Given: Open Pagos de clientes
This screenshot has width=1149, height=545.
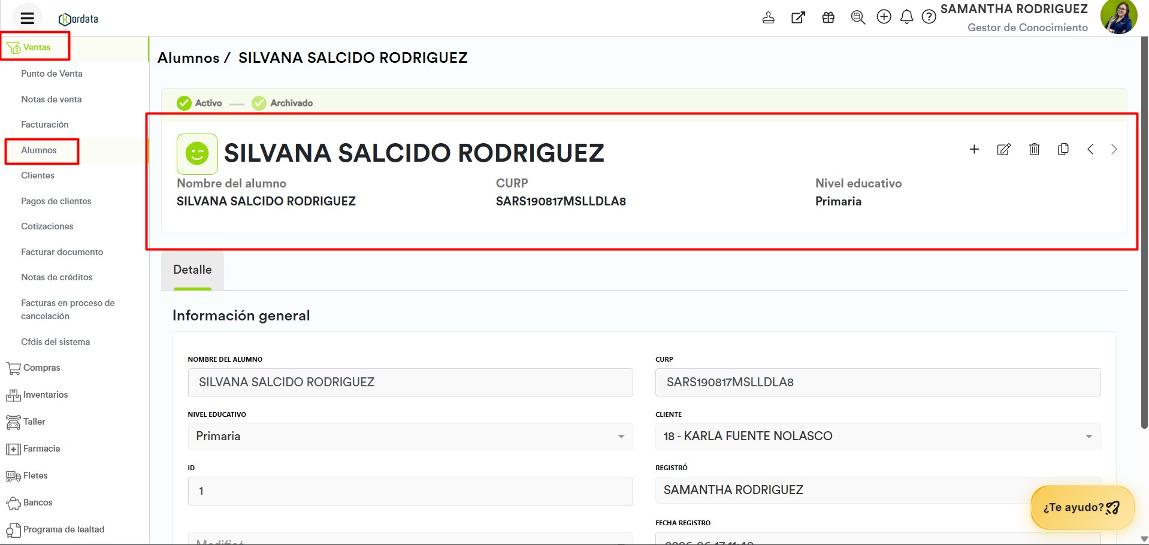Looking at the screenshot, I should point(56,201).
